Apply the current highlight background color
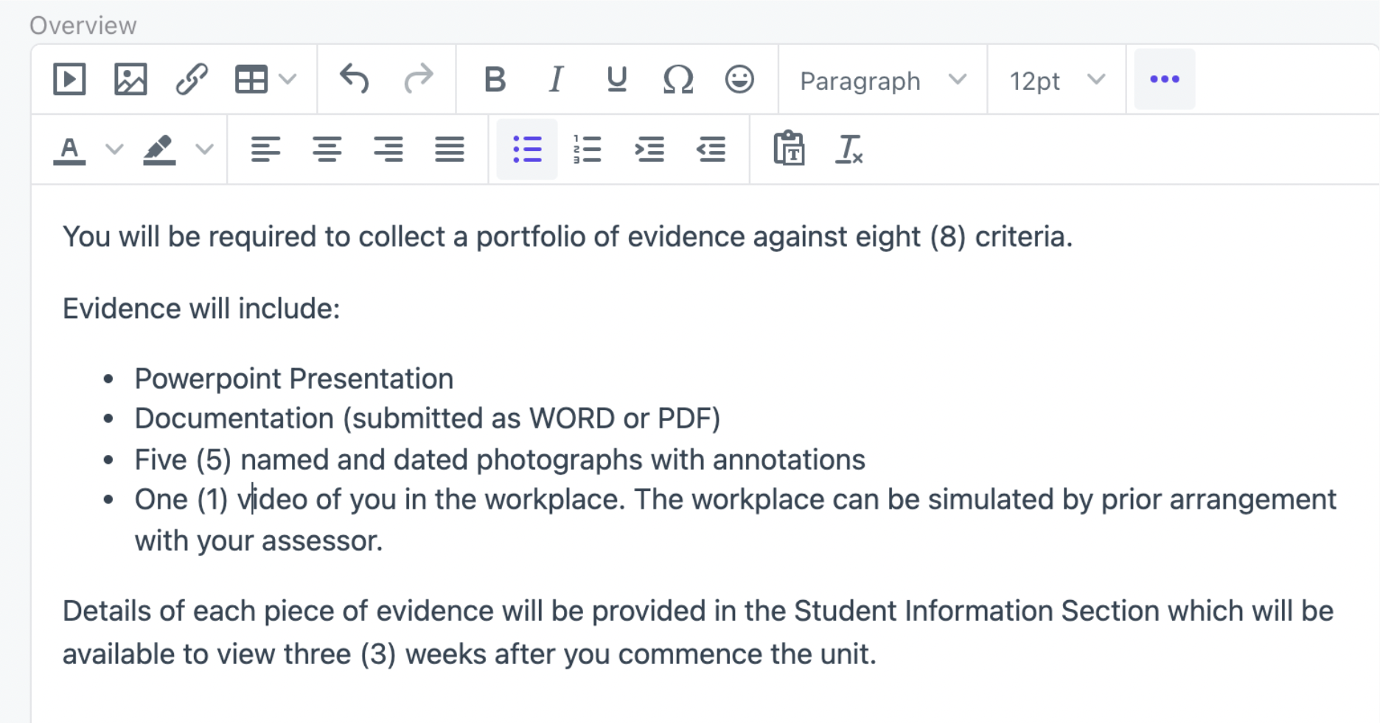Viewport: 1380px width, 723px height. tap(159, 149)
